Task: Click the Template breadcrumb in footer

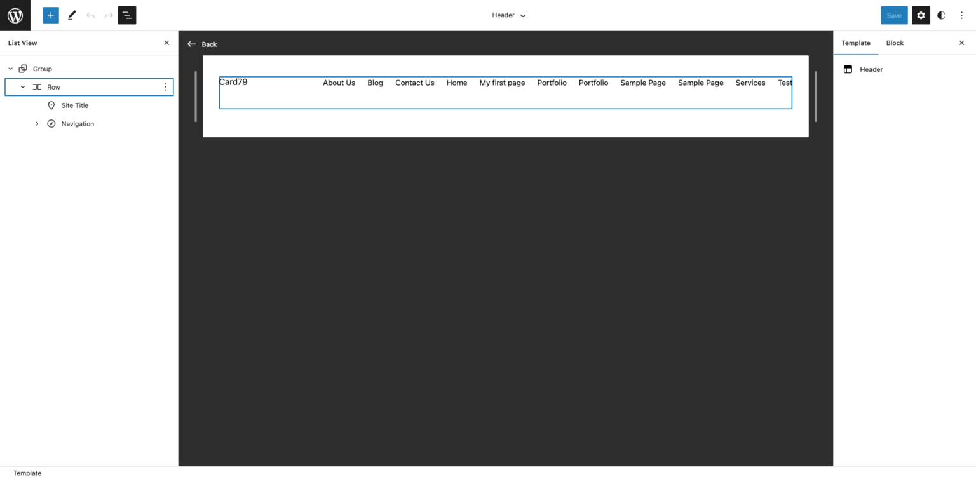Action: tap(27, 473)
